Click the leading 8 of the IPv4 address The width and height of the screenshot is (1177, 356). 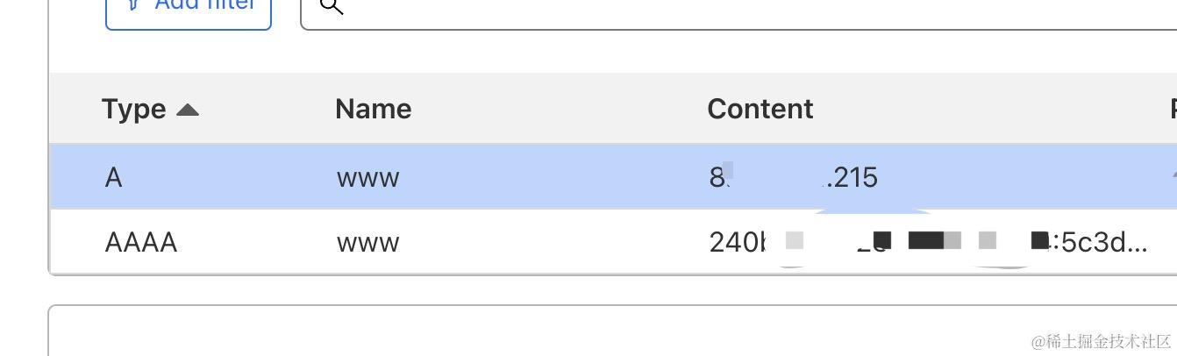click(x=716, y=178)
